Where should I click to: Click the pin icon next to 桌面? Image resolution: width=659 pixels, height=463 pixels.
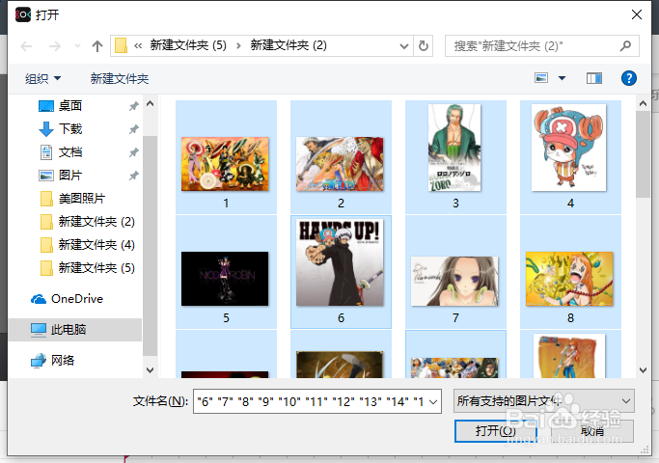[134, 106]
